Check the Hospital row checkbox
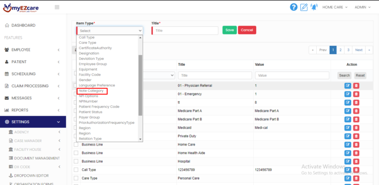The height and width of the screenshot is (185, 379). pyautogui.click(x=76, y=161)
